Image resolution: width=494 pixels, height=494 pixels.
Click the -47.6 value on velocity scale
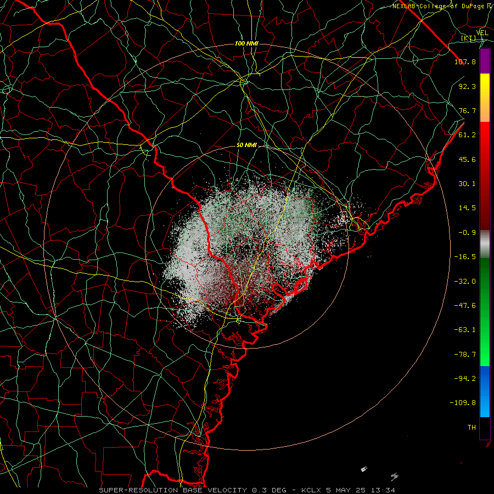click(465, 306)
